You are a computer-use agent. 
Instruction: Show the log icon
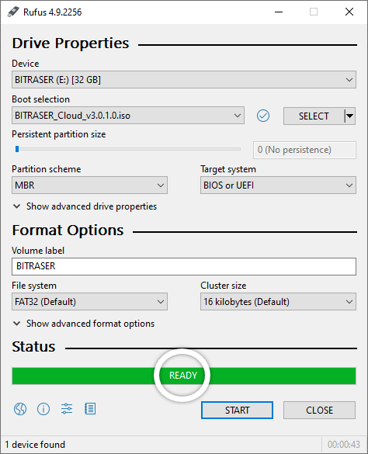coord(90,409)
